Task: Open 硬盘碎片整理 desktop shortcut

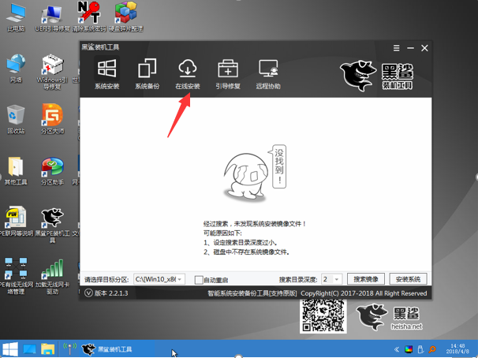Action: [125, 16]
